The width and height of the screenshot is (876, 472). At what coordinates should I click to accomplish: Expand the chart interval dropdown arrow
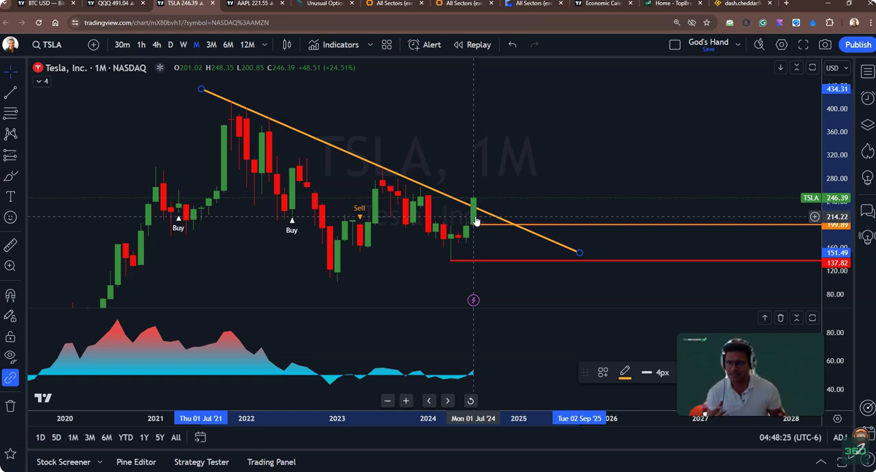[x=265, y=45]
